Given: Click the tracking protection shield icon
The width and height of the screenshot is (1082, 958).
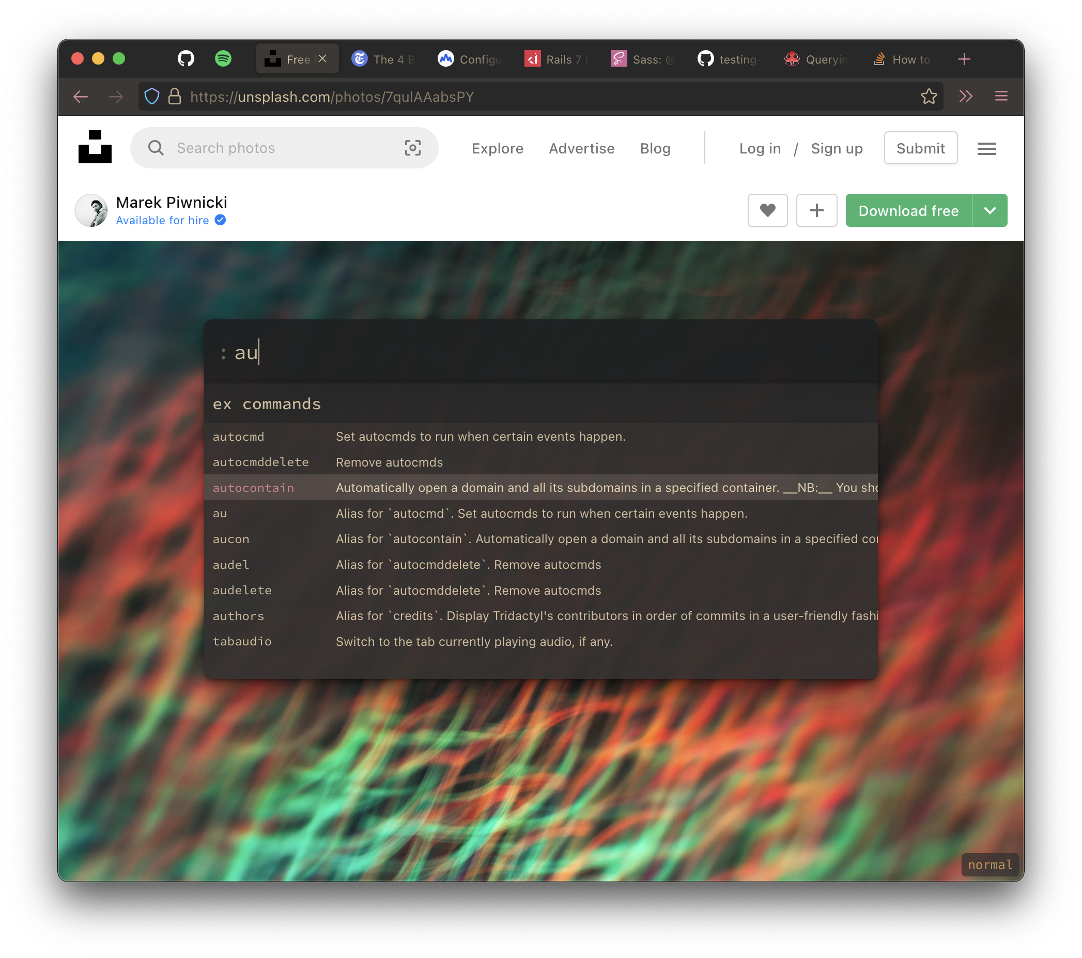Looking at the screenshot, I should 152,96.
